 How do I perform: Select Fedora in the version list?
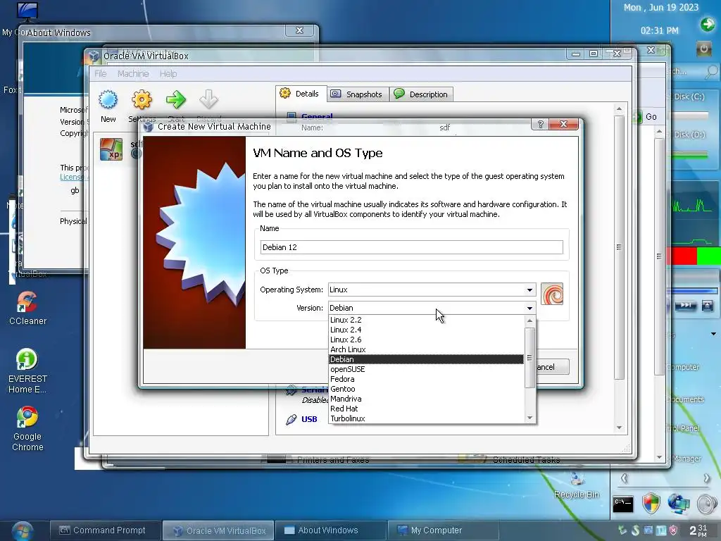(x=426, y=379)
